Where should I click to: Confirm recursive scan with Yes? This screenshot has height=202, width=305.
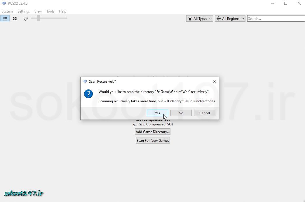157,113
